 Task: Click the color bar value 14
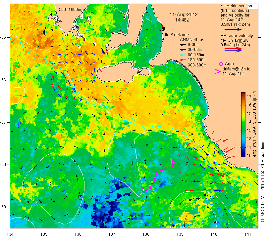[x=249, y=122]
